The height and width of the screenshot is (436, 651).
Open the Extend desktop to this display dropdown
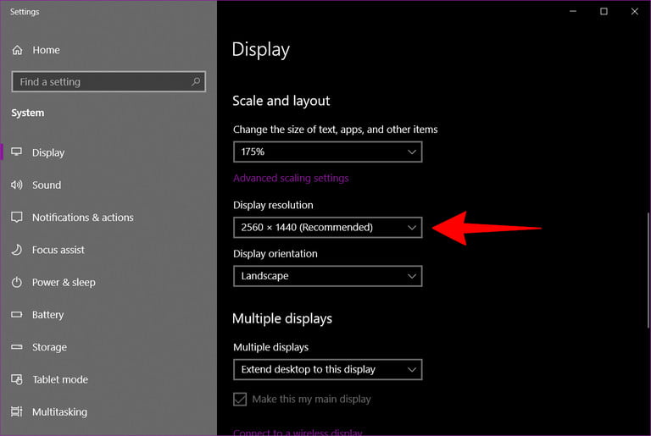click(327, 369)
